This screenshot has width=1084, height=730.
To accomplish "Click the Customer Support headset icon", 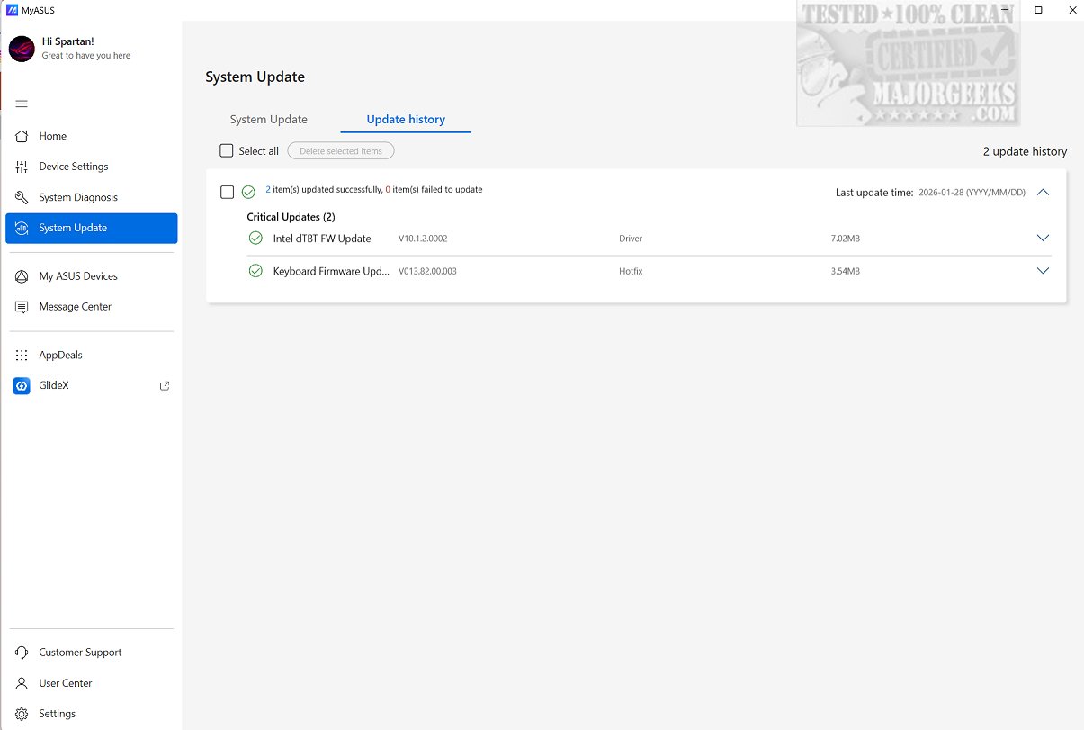I will [x=22, y=653].
